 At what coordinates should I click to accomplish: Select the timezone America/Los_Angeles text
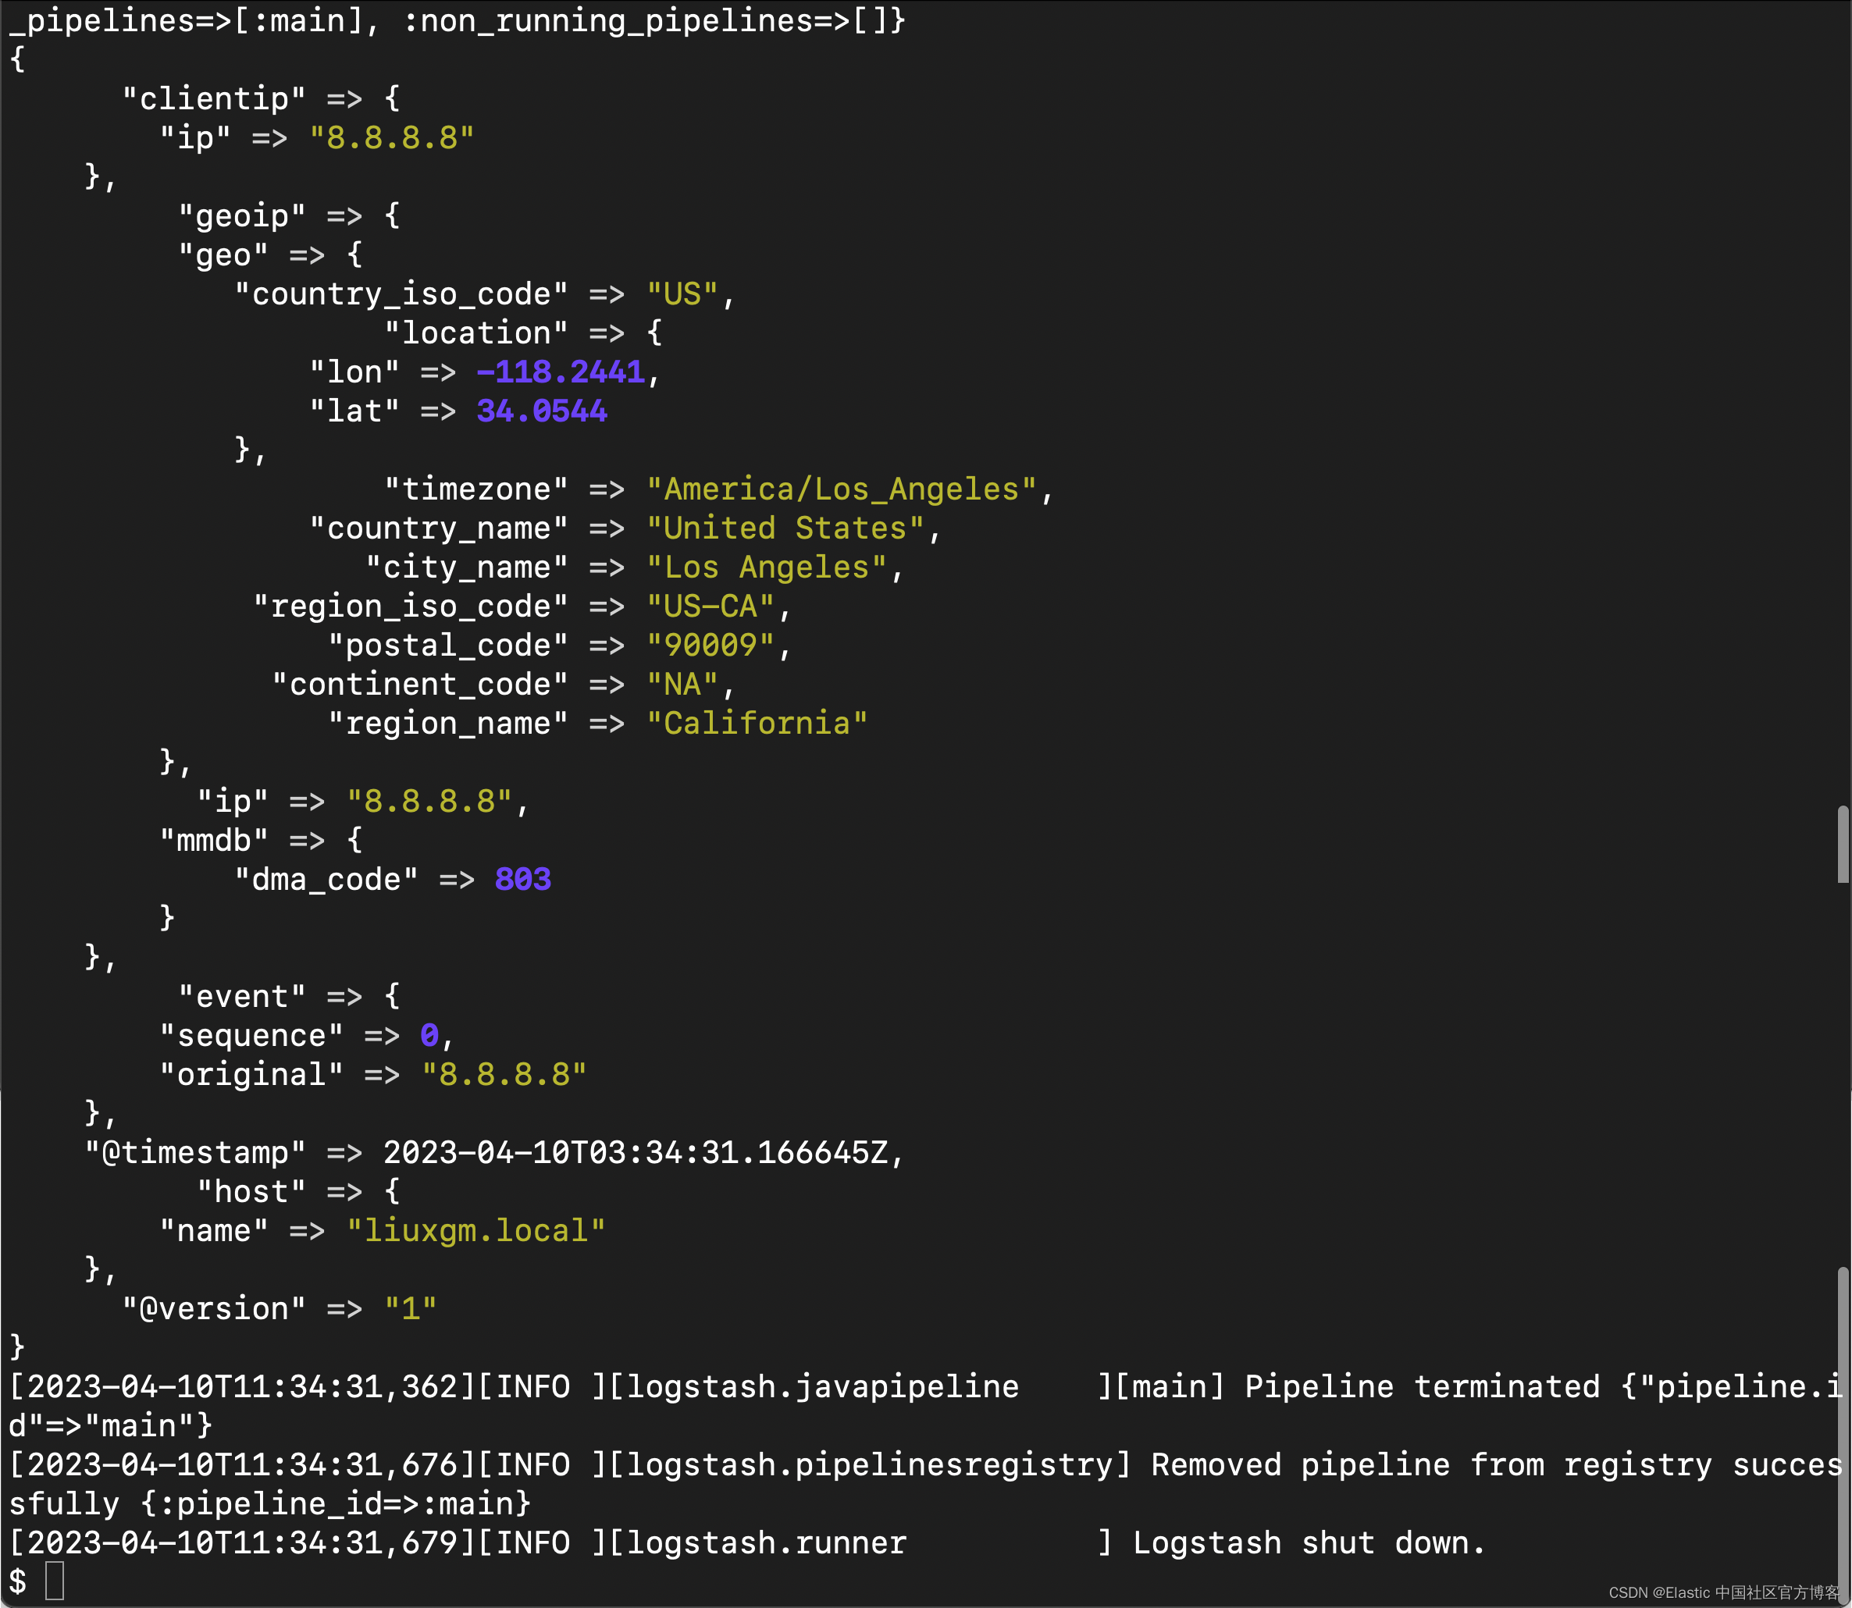tap(847, 489)
